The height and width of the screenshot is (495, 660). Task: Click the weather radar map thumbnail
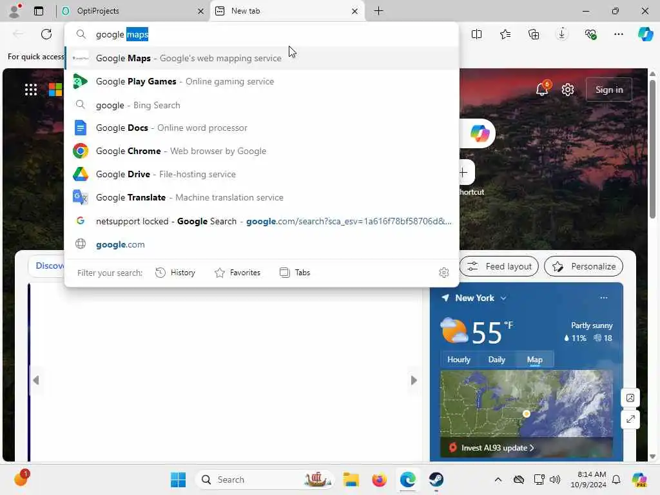point(527,404)
